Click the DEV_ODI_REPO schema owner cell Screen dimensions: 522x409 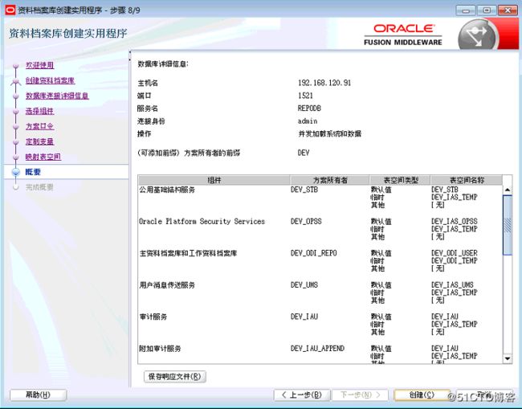click(314, 253)
